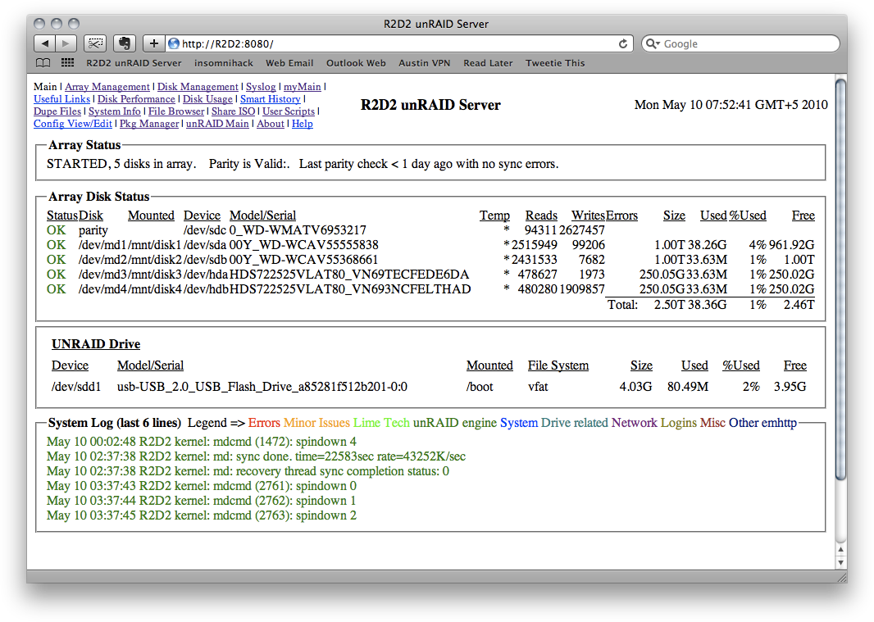
Task: Open the Outlook Web bookmark
Action: pos(356,63)
